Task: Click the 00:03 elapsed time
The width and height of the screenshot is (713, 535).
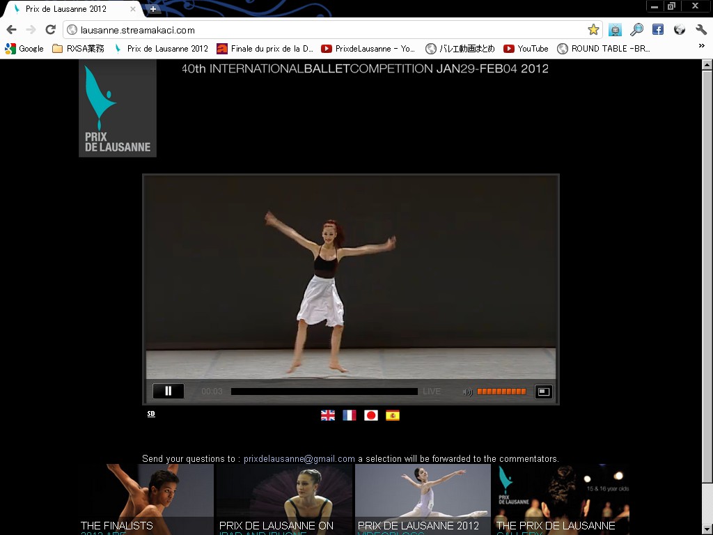Action: click(x=212, y=391)
